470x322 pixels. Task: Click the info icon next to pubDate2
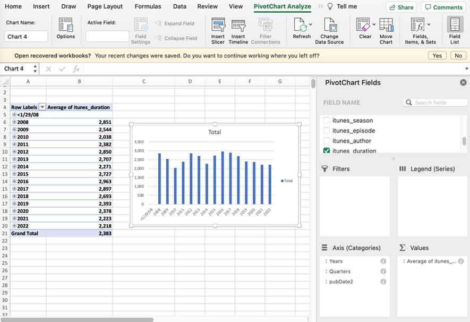click(383, 282)
